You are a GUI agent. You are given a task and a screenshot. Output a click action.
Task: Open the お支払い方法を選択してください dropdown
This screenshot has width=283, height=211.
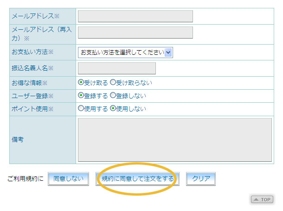tap(125, 53)
